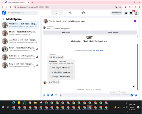Image resolution: width=142 pixels, height=114 pixels.
Task: Open the emoji picker icon
Action: coord(131,95)
